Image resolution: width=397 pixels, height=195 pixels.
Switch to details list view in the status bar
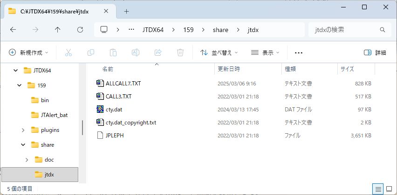click(378, 189)
